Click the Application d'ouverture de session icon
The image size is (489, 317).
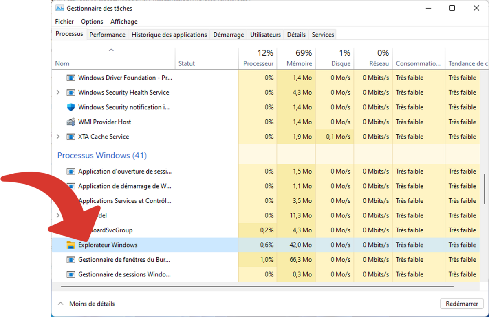tap(71, 171)
